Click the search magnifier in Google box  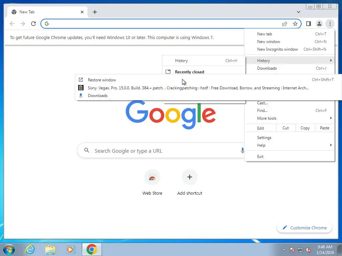click(87, 150)
